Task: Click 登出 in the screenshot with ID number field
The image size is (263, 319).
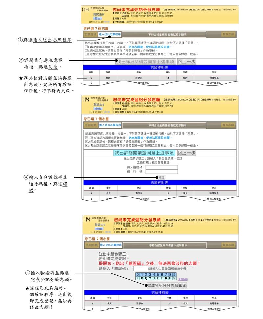Action: (98, 109)
